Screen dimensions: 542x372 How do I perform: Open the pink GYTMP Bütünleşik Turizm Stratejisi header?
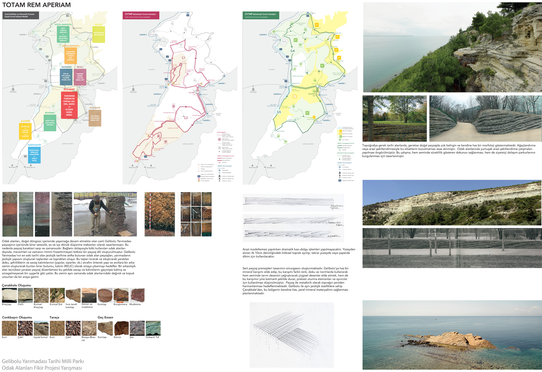141,15
